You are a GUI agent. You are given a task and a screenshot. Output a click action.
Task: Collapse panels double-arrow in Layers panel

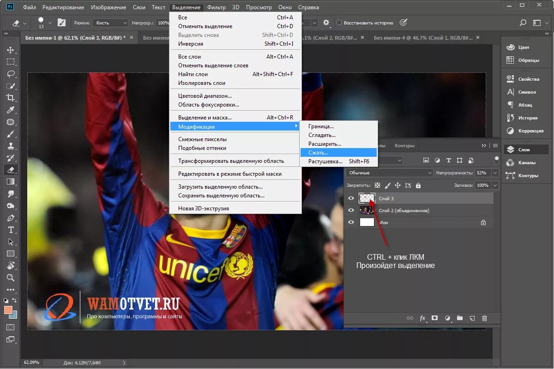coord(484,146)
